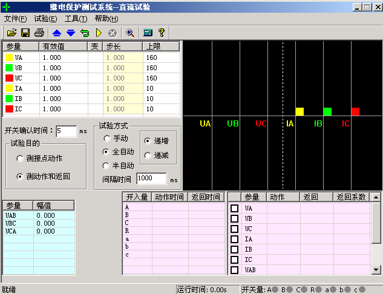Click the magnifier zoom icon

tap(129, 33)
